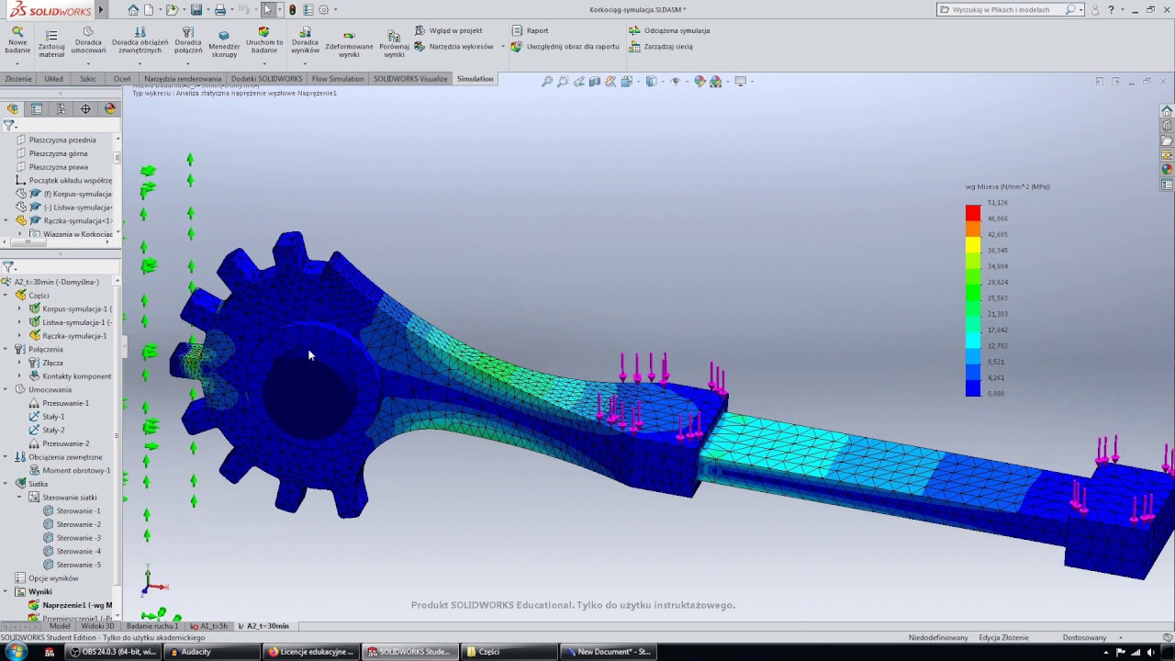Open the A1_t=5h study tab
The height and width of the screenshot is (661, 1175).
tap(208, 626)
